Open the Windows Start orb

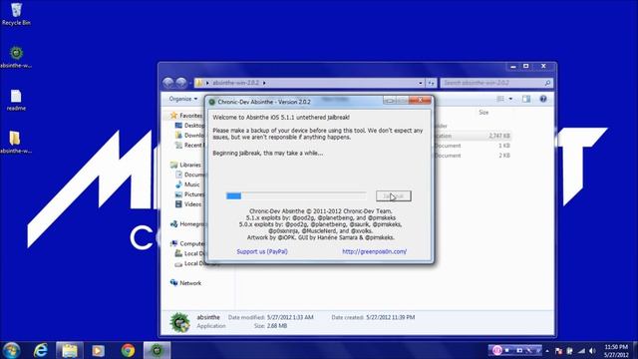coord(11,350)
